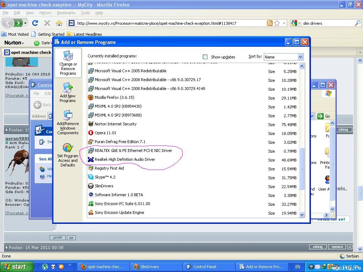Click the Windows start button
This screenshot has height=272, width=363.
(x=17, y=267)
